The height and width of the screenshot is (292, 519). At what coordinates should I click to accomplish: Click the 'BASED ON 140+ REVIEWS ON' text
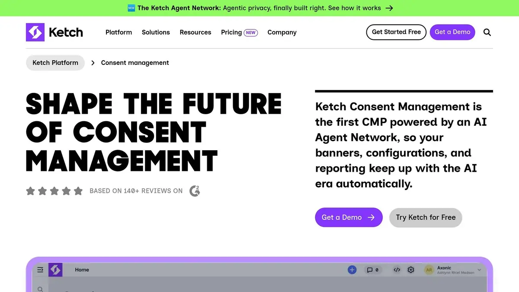136,191
